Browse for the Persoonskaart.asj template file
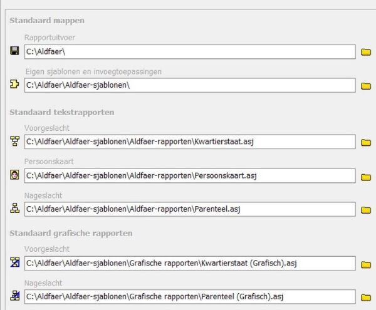 pyautogui.click(x=367, y=176)
